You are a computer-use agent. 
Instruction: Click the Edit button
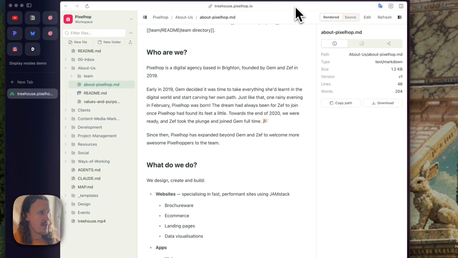[367, 17]
